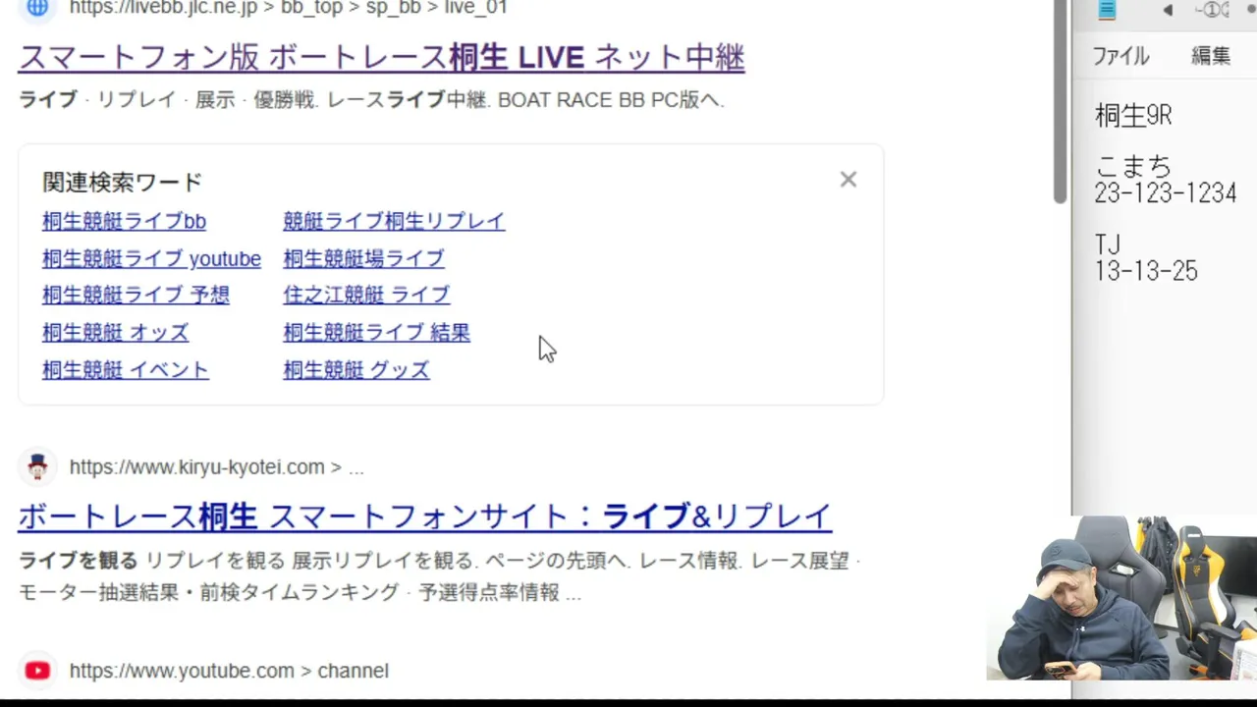Click related search 桐生競艇ライブ youtube

151,258
